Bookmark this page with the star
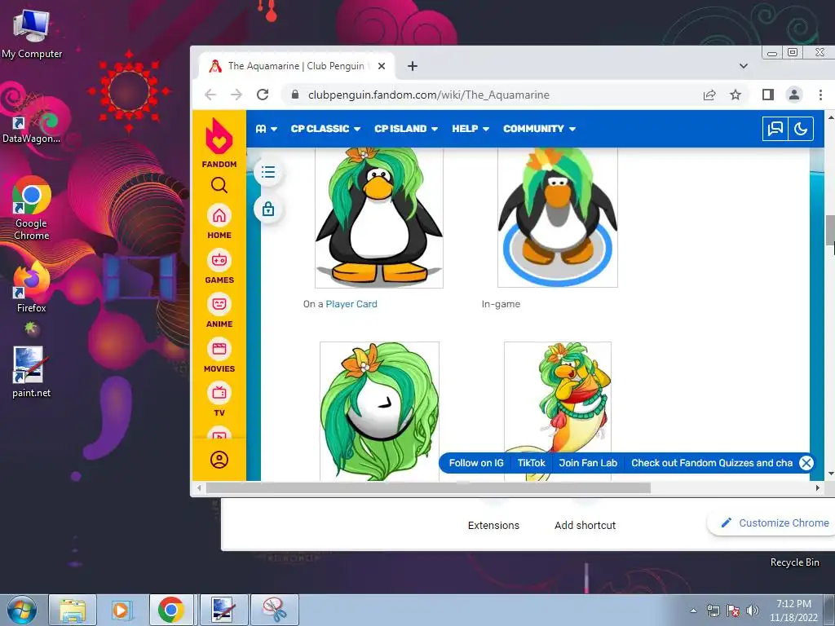The height and width of the screenshot is (626, 835). tap(736, 95)
